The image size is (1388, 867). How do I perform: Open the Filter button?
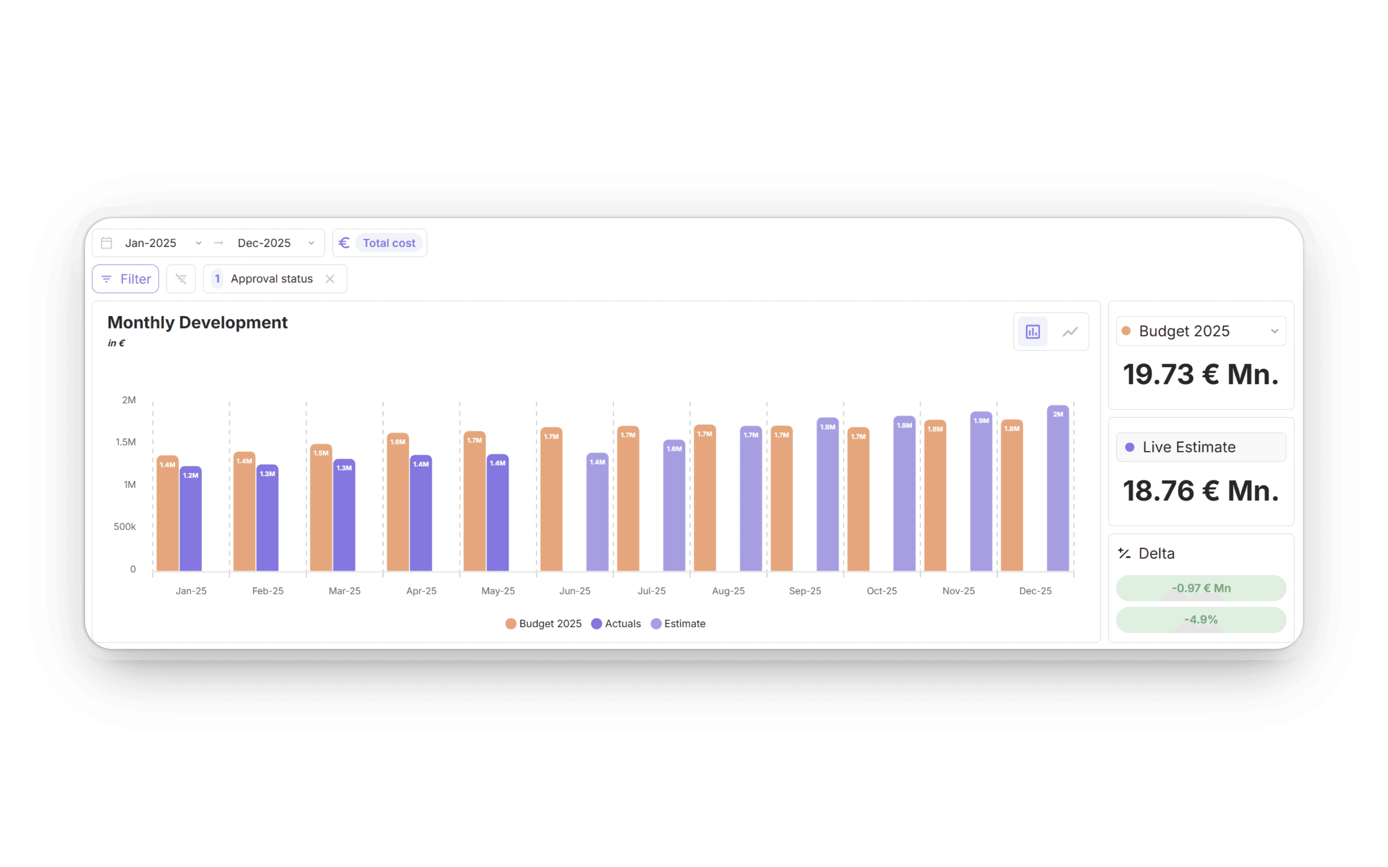(x=126, y=279)
